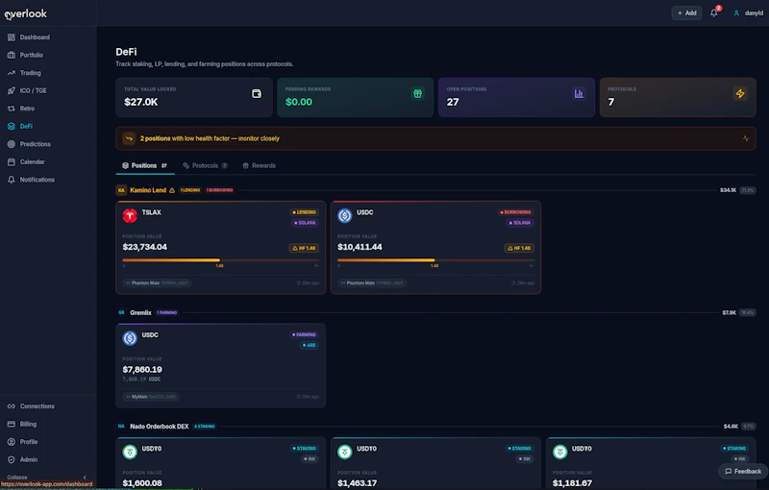Click the chart icon in Open Positions

pos(579,93)
